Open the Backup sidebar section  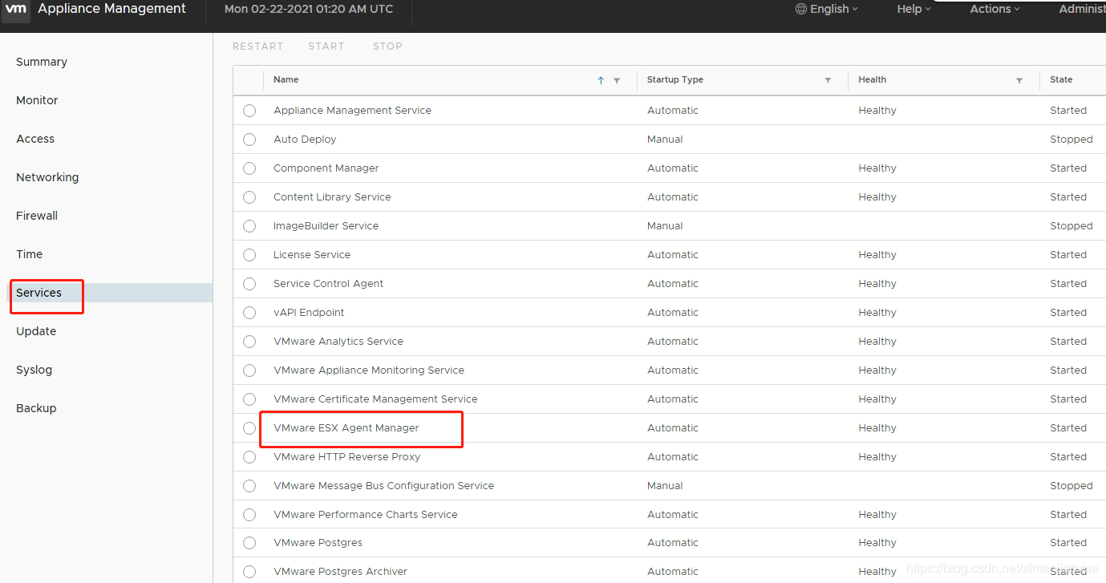(x=36, y=408)
